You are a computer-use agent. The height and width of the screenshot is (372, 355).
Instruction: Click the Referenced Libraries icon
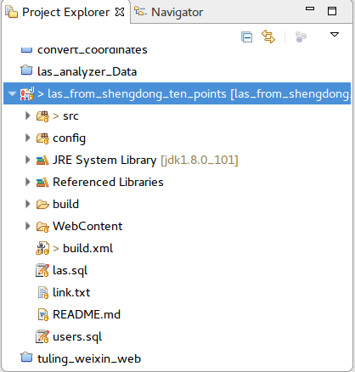click(x=42, y=182)
